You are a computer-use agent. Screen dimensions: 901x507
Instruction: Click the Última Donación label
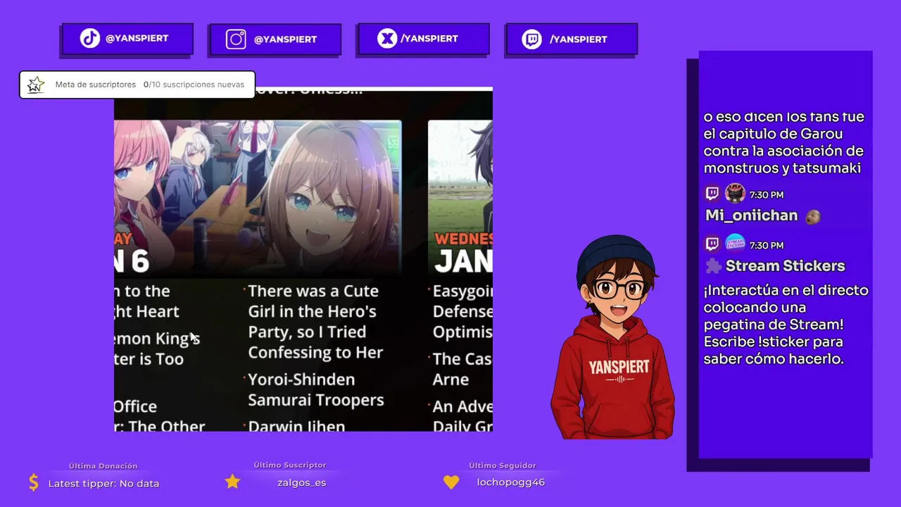coord(103,466)
